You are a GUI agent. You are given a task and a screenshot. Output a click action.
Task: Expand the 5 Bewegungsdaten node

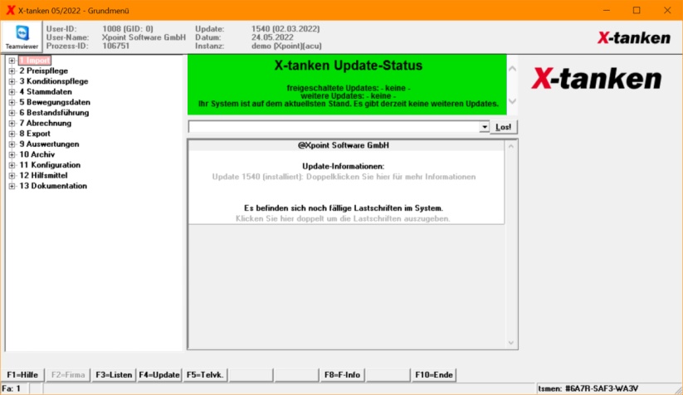tap(12, 102)
